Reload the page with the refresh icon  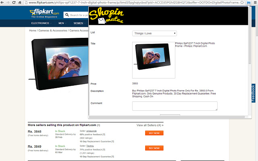click(x=14, y=2)
